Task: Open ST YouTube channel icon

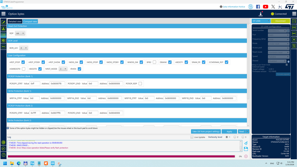Action: [265, 7]
